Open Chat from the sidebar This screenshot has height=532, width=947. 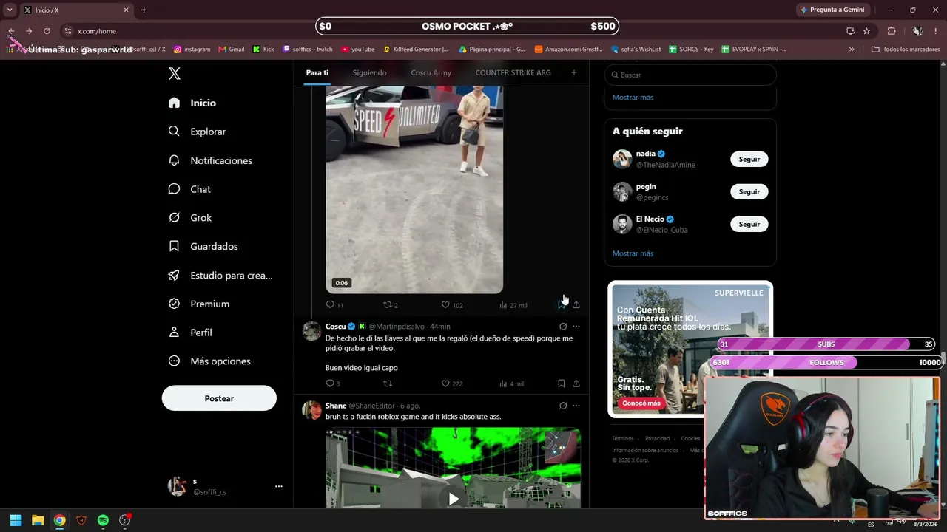click(x=189, y=189)
